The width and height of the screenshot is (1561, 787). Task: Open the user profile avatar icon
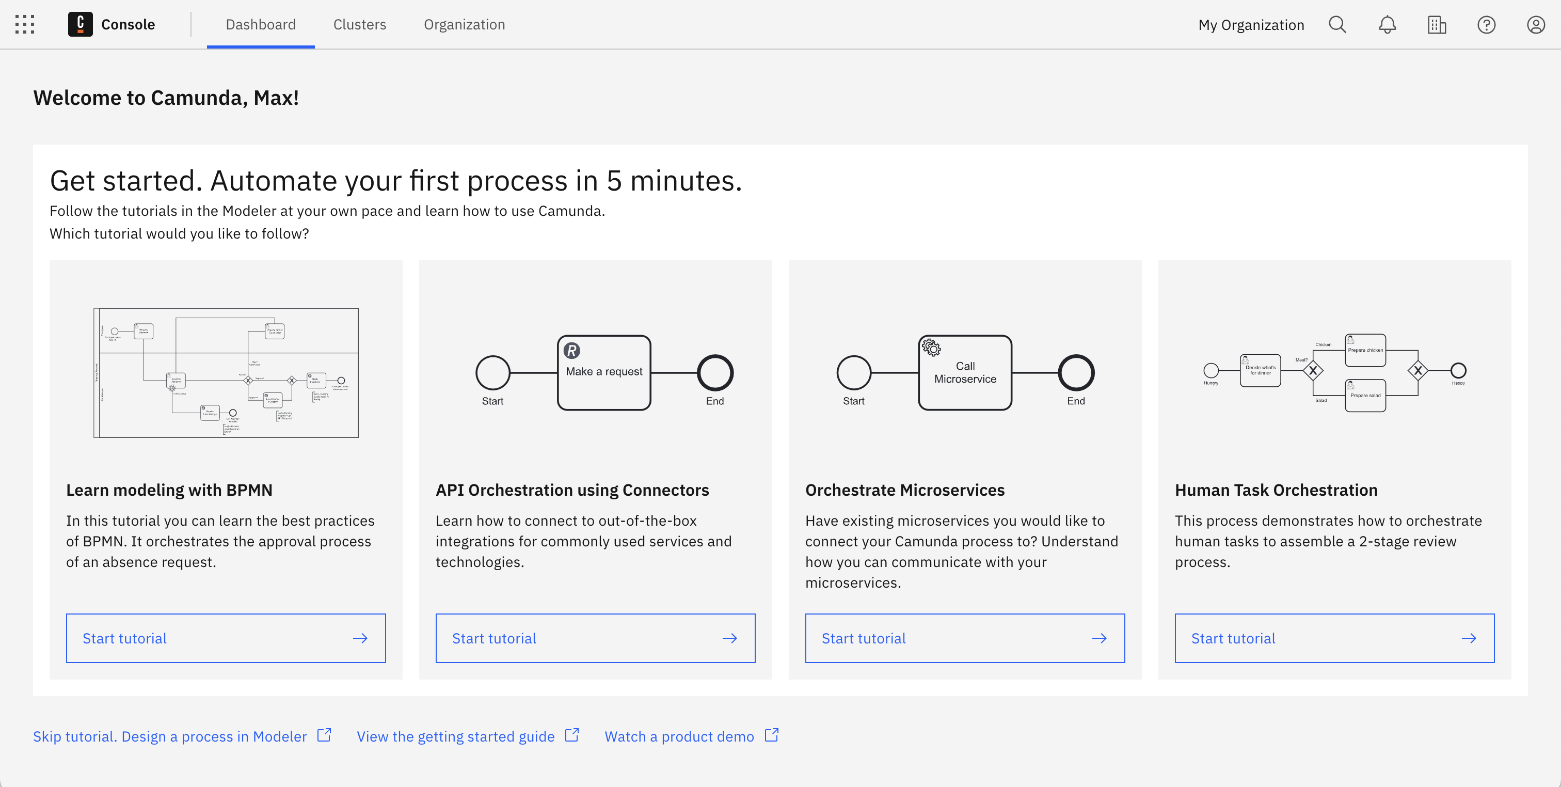point(1536,25)
